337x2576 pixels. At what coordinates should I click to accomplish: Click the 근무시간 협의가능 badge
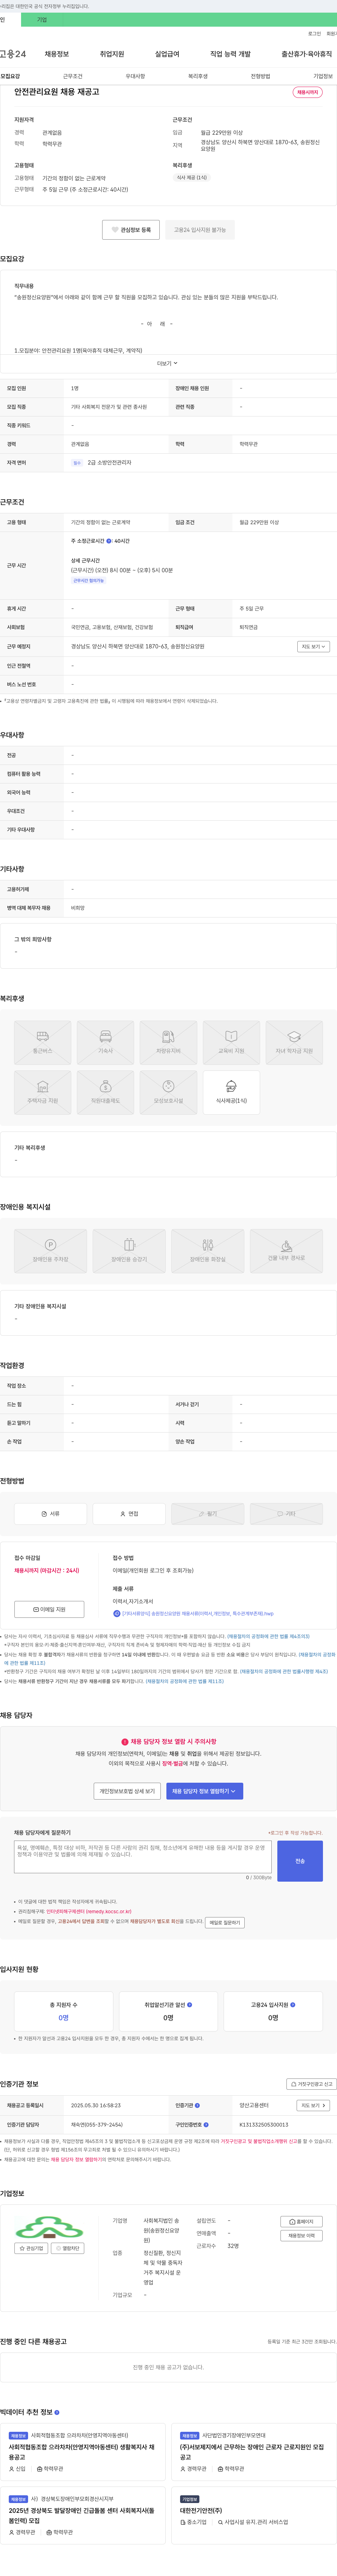click(88, 580)
